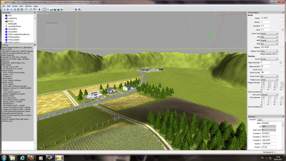
Task: Switch to the Transform tab in Attributes
Action: pos(252,119)
